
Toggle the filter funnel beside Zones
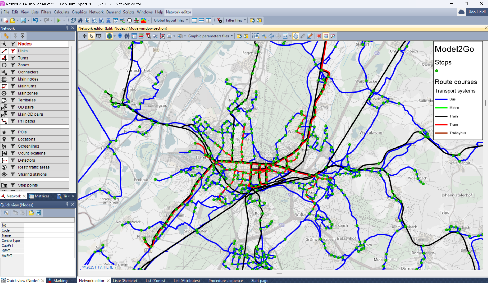pyautogui.click(x=13, y=65)
